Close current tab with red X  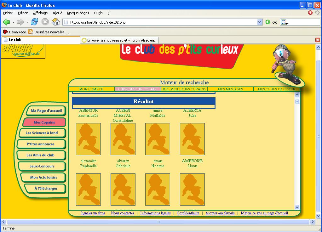point(318,40)
